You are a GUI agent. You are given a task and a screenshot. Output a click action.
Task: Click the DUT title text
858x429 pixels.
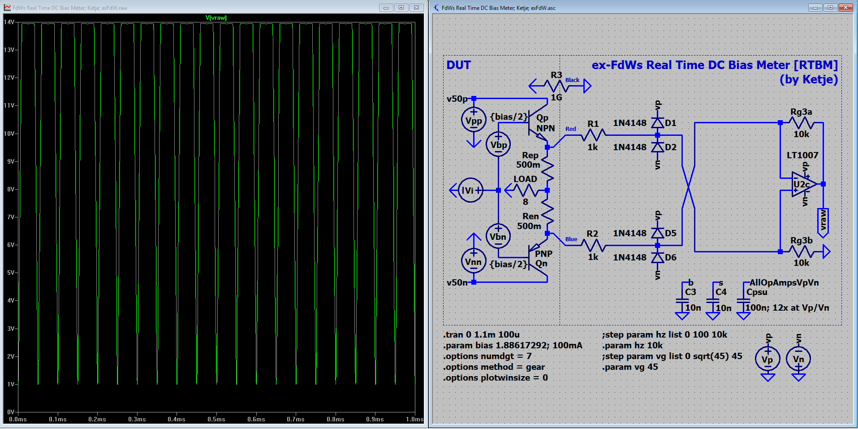[x=458, y=65]
